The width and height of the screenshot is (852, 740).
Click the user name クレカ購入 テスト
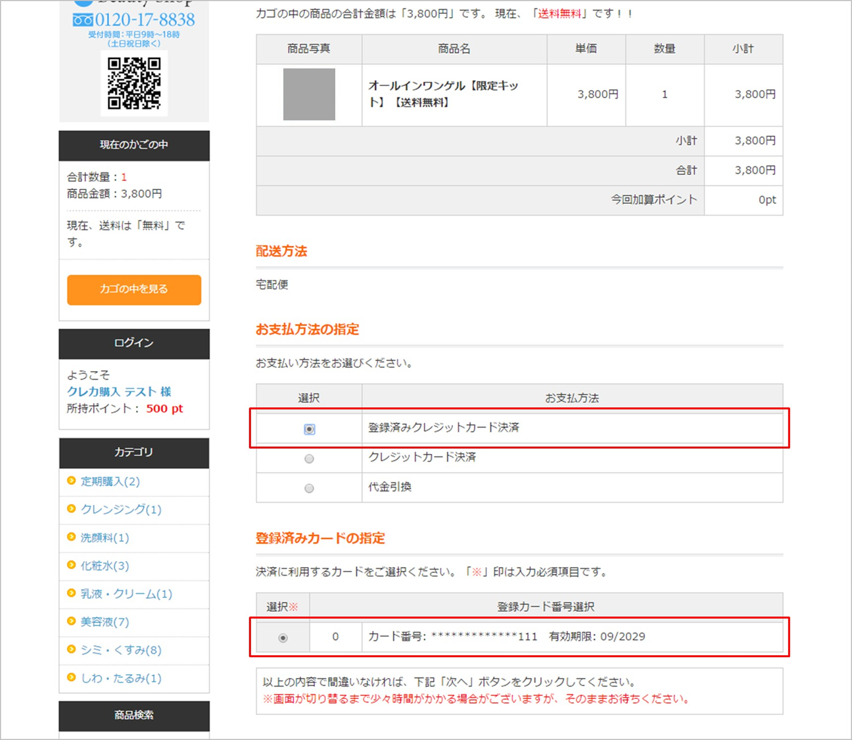click(118, 391)
